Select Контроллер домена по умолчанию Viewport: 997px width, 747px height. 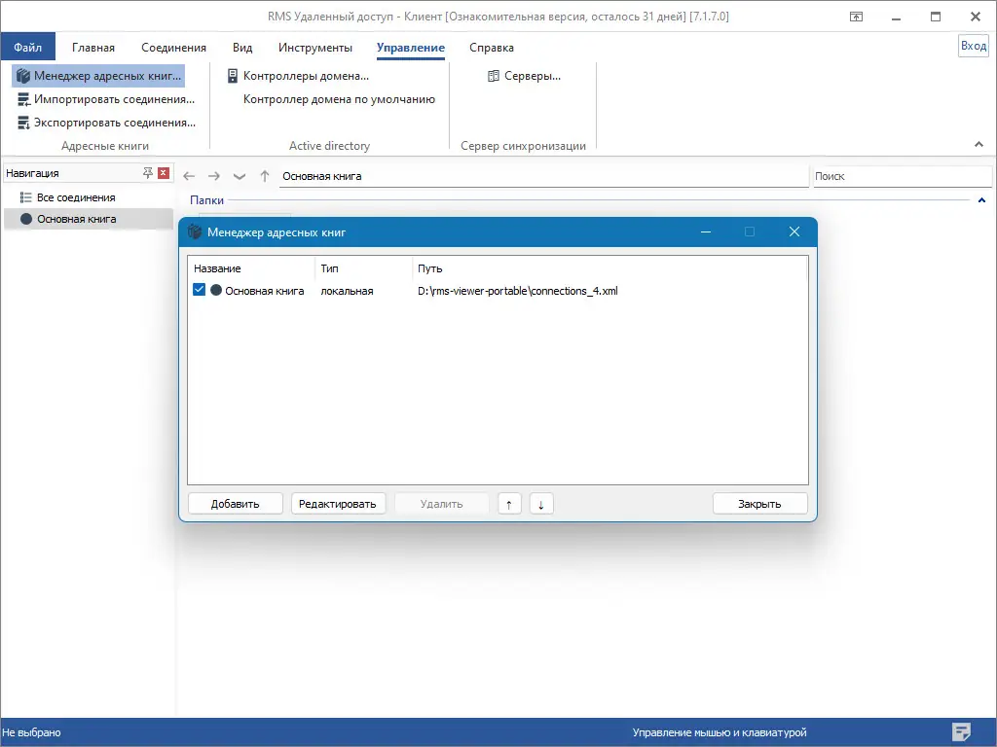[339, 99]
